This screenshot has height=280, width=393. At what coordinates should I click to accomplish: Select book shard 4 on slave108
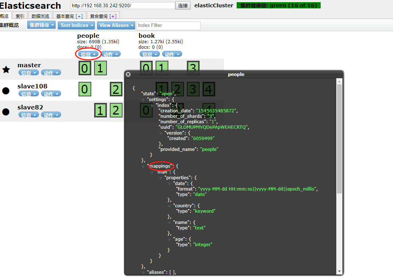(209, 89)
